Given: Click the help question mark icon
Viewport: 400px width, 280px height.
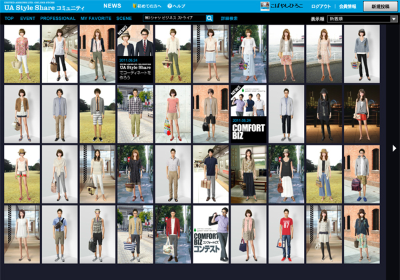Looking at the screenshot, I should [x=170, y=6].
